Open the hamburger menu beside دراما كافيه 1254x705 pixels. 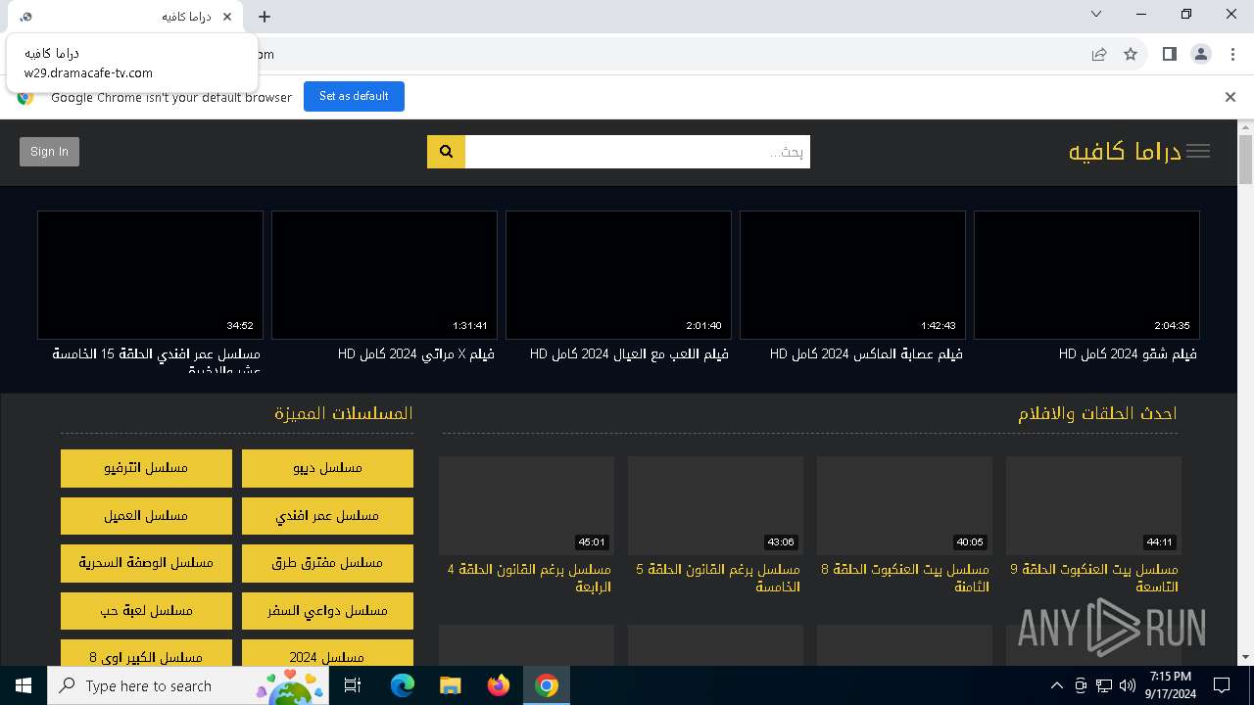(1198, 152)
